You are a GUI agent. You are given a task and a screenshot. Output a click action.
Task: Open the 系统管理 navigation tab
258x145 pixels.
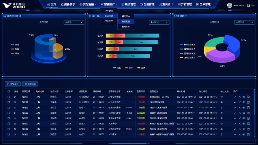pos(128,4)
